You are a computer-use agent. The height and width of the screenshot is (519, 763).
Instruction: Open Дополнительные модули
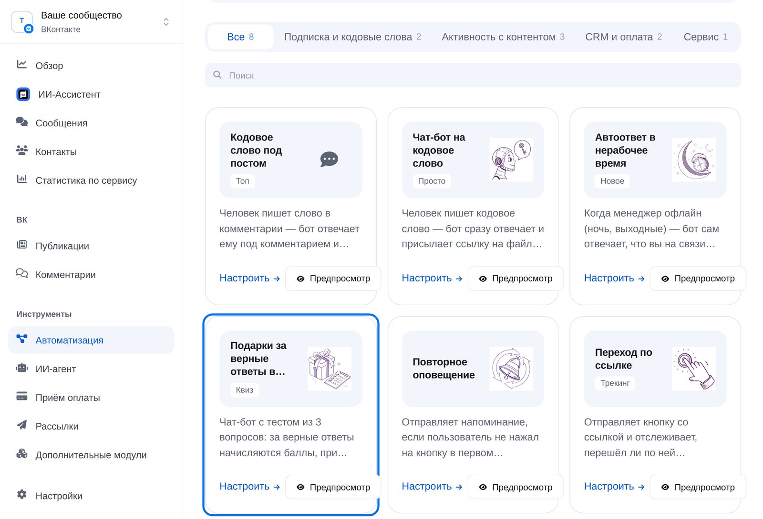(91, 455)
